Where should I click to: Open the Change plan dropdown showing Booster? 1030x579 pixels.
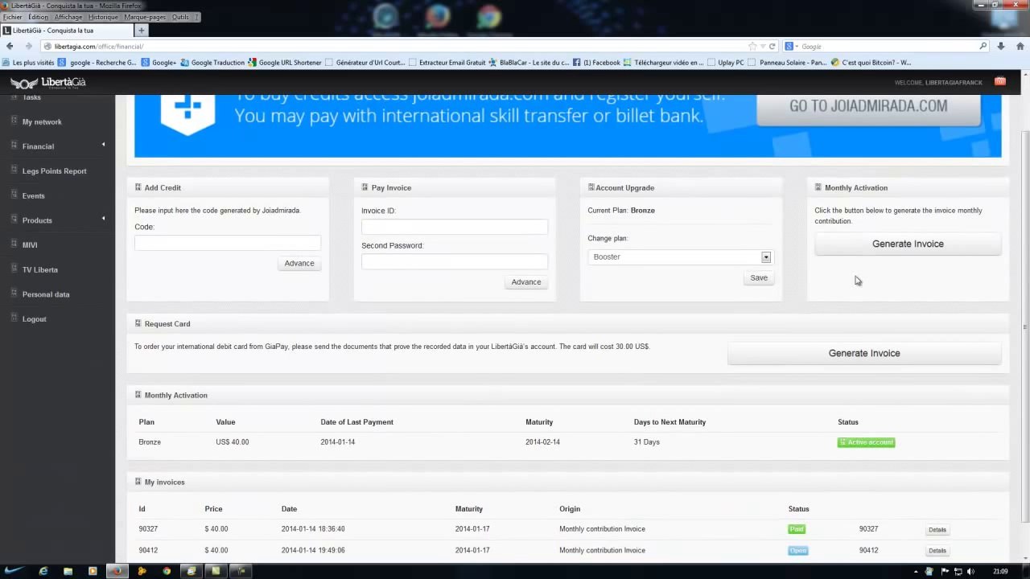680,257
